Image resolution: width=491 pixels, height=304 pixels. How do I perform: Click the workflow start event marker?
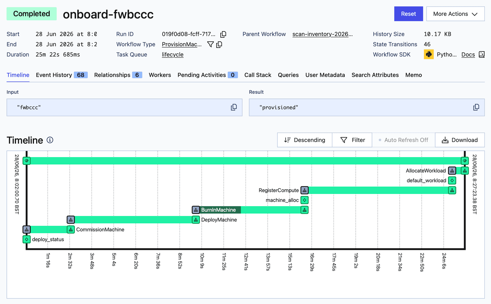pos(27,161)
